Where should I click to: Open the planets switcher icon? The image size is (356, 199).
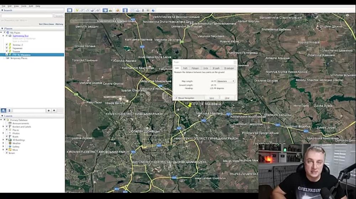click(117, 10)
